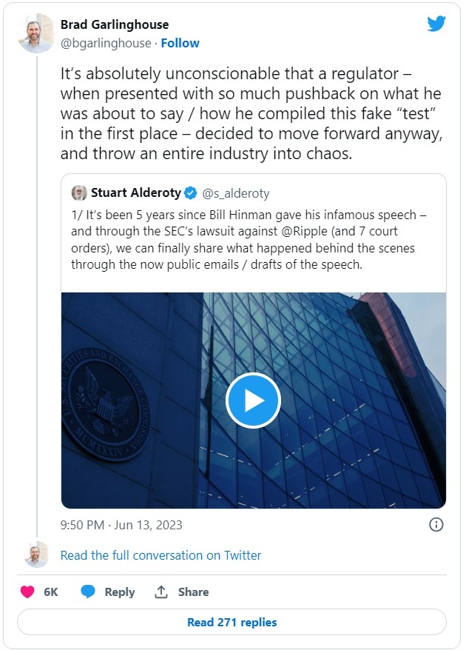Click Stuart Alderoty's small avatar
Viewport: 463px width, 650px height.
coord(79,192)
